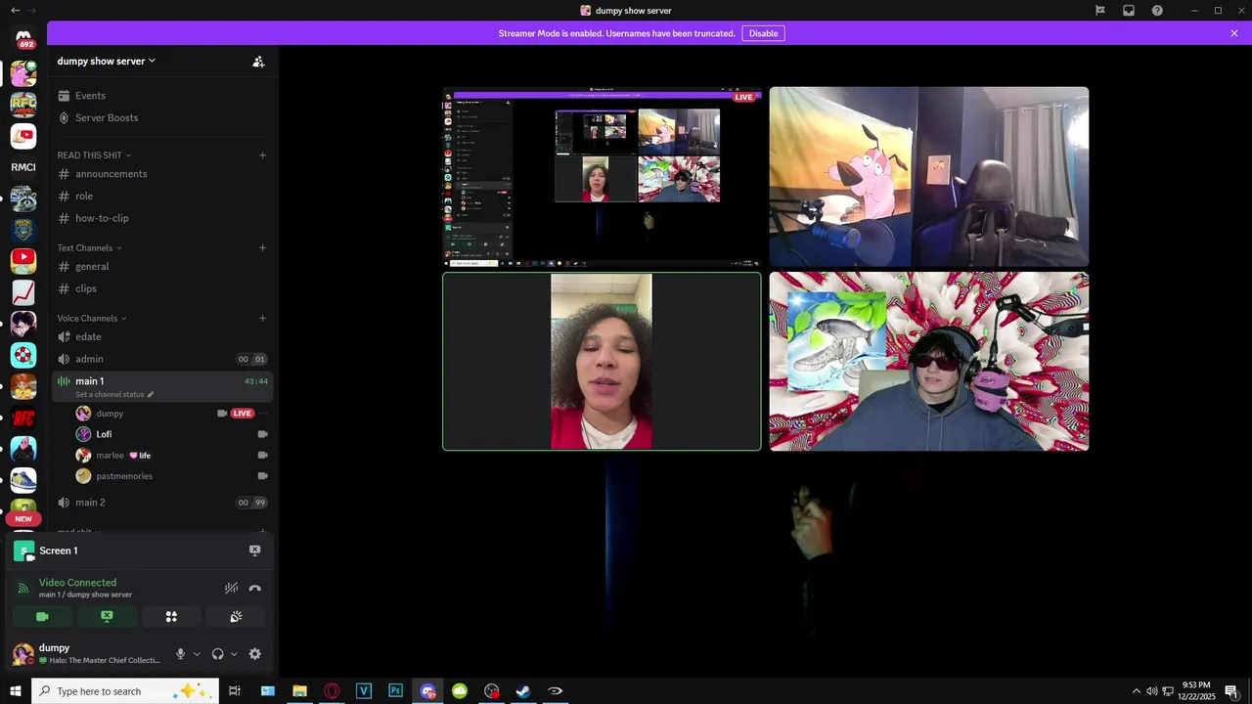The image size is (1252, 704).
Task: Open the Events page
Action: [162, 96]
